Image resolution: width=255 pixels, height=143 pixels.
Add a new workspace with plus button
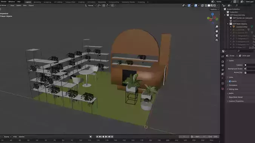(147, 2)
